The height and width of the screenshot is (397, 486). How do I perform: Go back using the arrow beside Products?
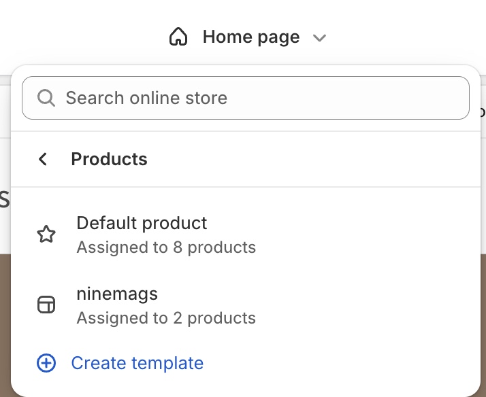(x=43, y=159)
